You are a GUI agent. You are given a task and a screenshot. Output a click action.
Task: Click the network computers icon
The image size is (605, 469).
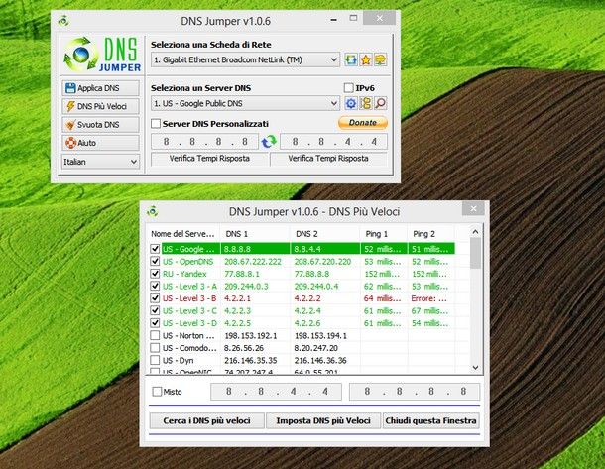pos(381,59)
